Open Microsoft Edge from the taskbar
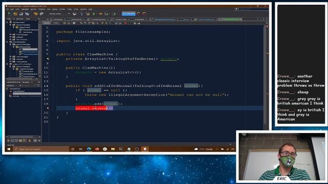This screenshot has height=184, width=328. 89,149
